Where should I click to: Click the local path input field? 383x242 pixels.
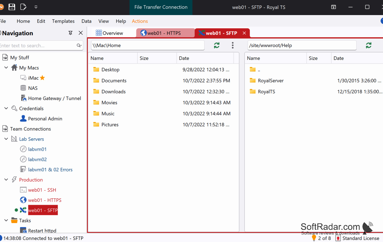point(148,45)
